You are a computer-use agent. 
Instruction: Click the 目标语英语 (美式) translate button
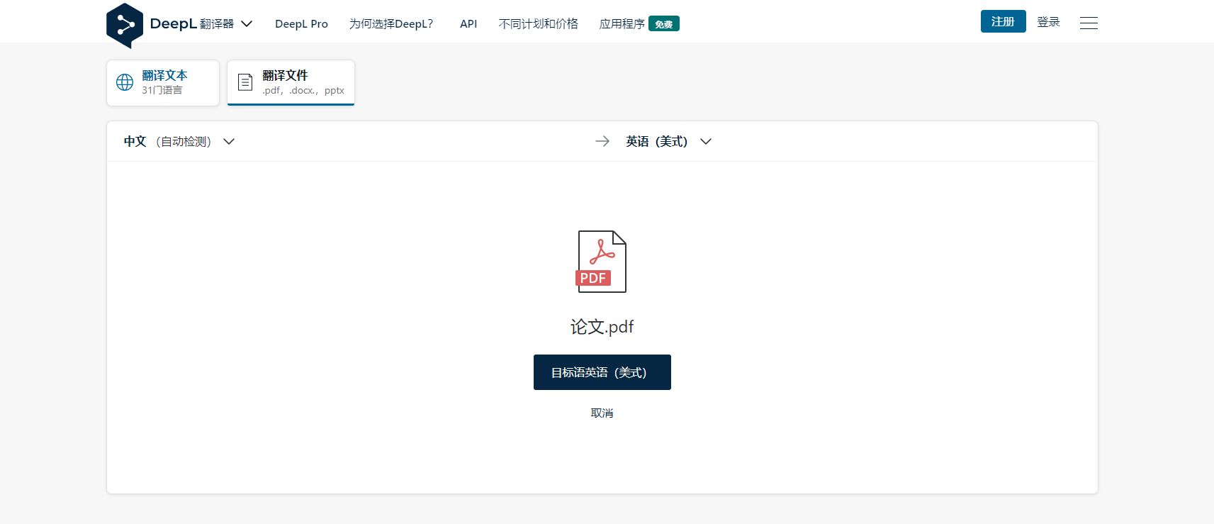[602, 372]
